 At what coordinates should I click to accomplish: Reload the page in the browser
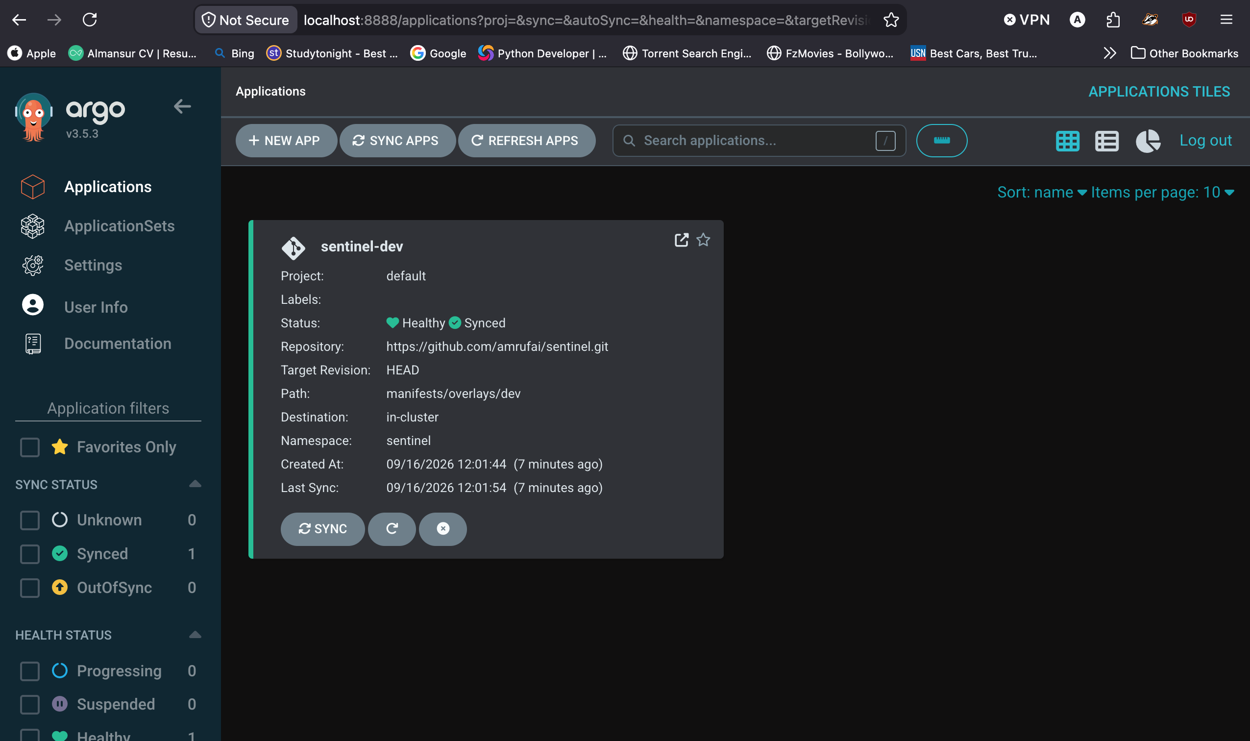(90, 20)
